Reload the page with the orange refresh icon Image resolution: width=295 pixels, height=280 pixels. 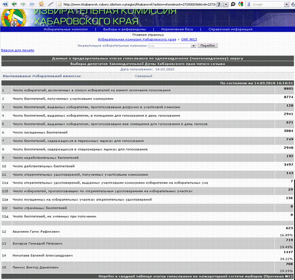(42, 3)
